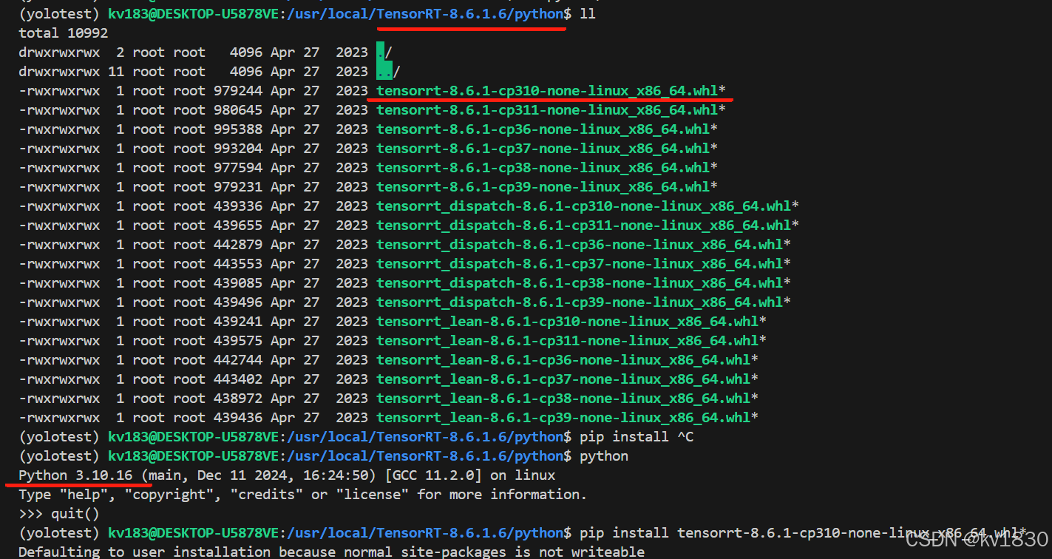1052x559 pixels.
Task: Click the tensorrt-8.6.1-cp39-none-linux_x86_64.whl filename
Action: click(543, 187)
